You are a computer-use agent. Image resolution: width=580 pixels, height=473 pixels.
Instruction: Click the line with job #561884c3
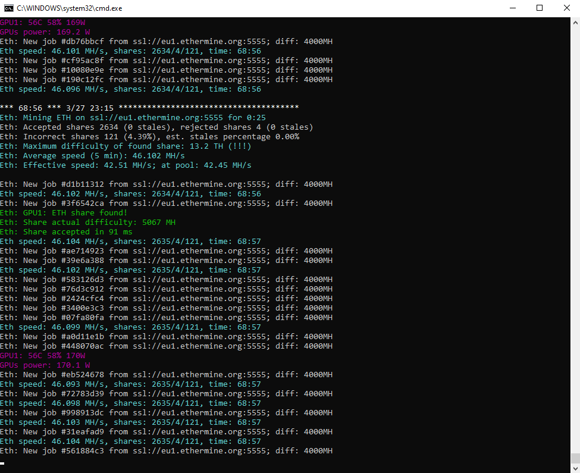point(166,451)
